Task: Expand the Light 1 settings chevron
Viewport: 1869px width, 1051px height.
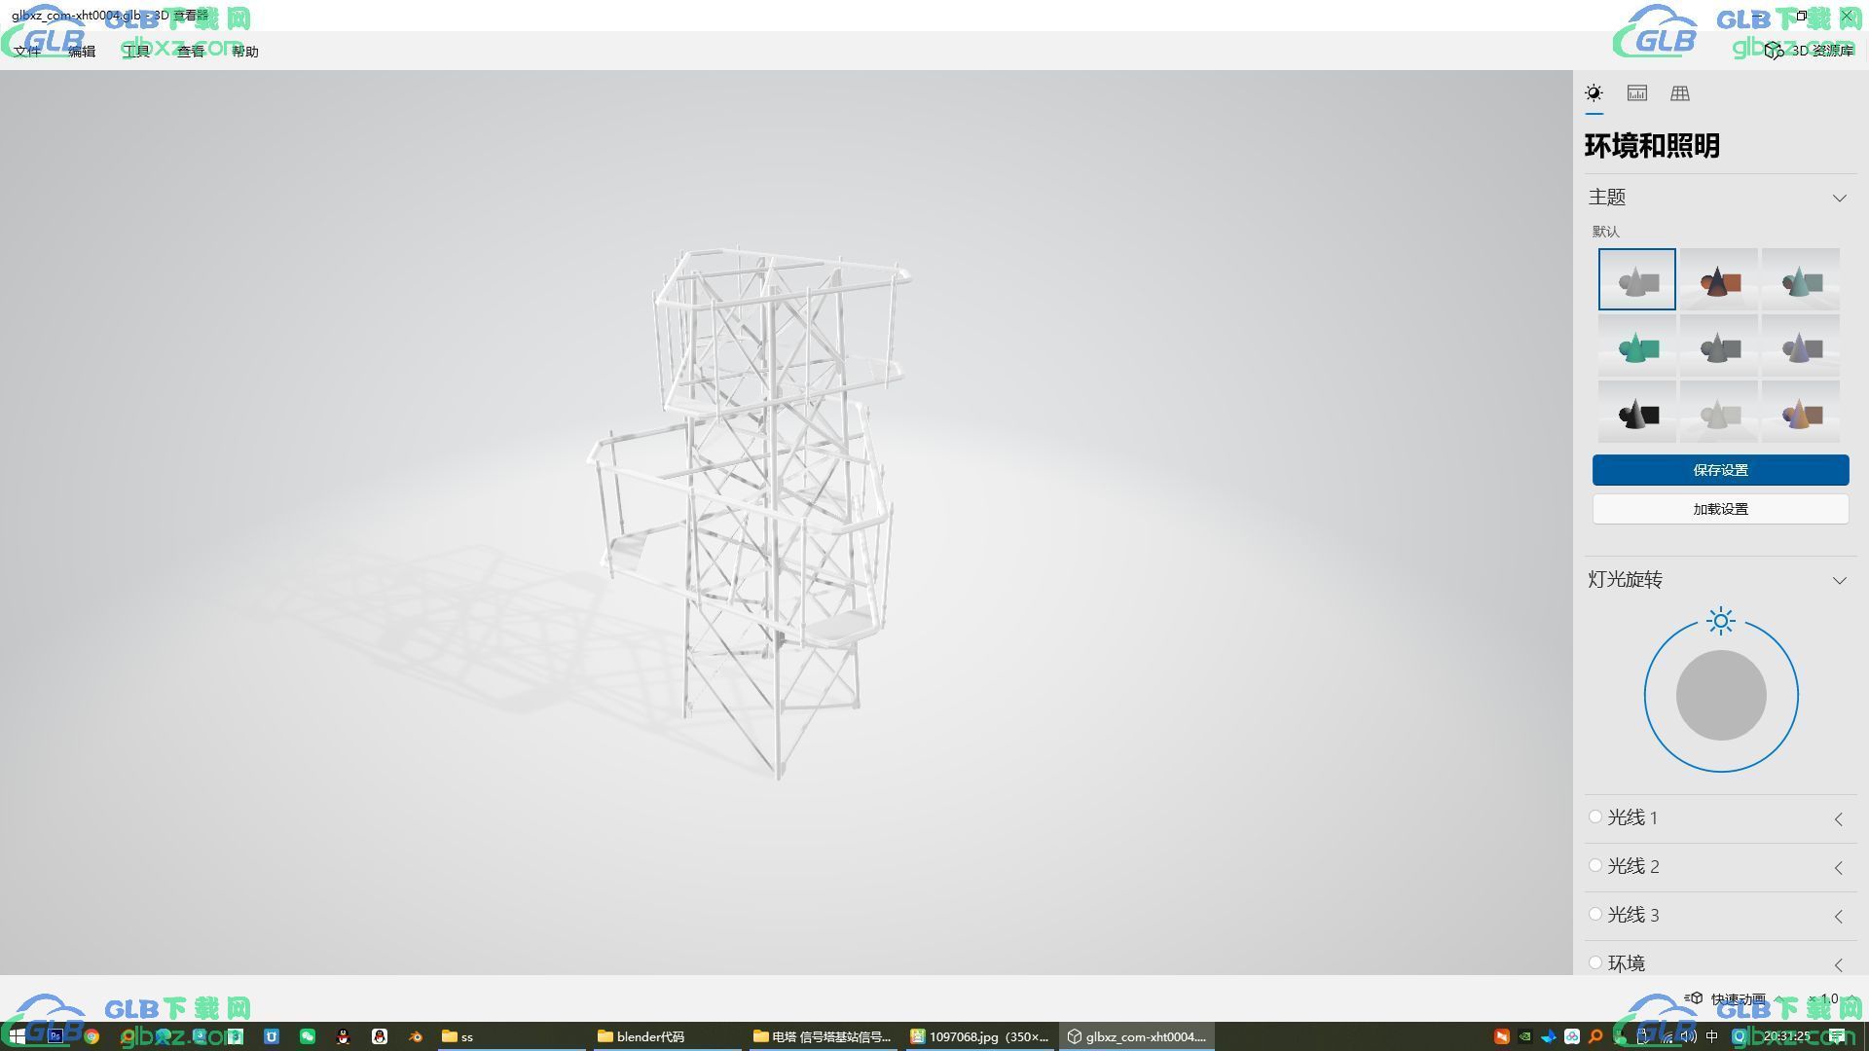Action: coord(1839,819)
